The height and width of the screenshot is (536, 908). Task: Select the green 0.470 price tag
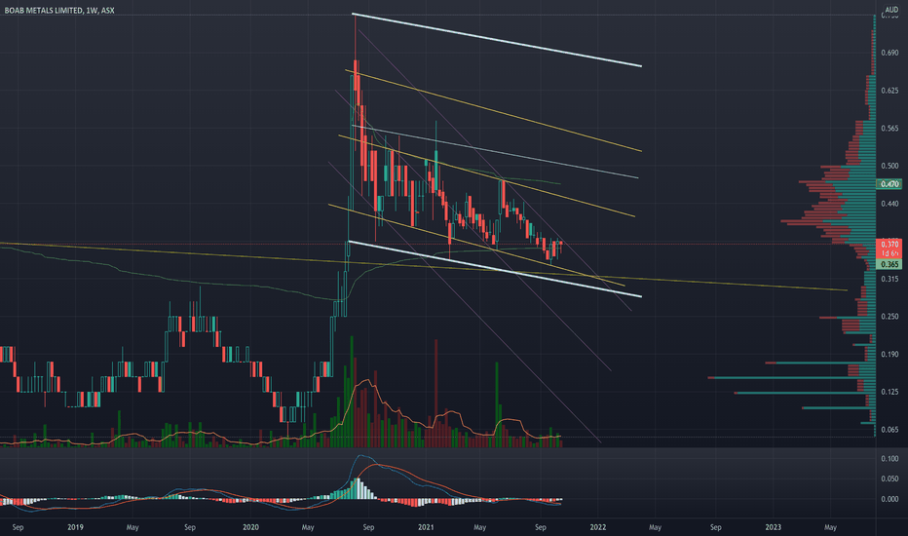tap(889, 184)
